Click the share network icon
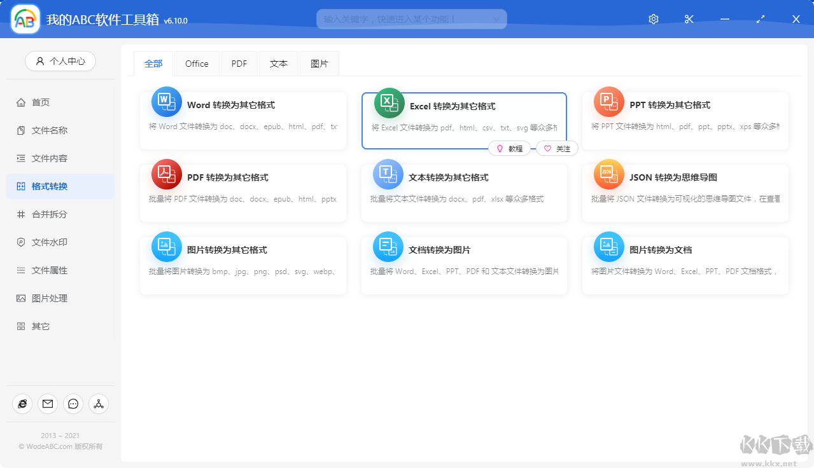This screenshot has height=468, width=814. click(x=98, y=404)
